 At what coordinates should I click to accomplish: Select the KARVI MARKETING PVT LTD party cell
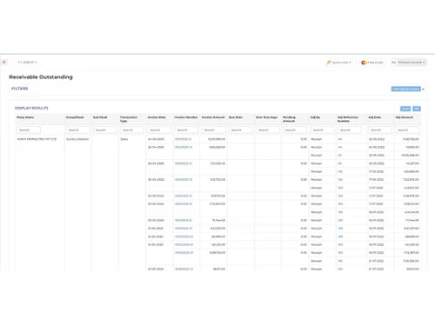[x=37, y=139]
